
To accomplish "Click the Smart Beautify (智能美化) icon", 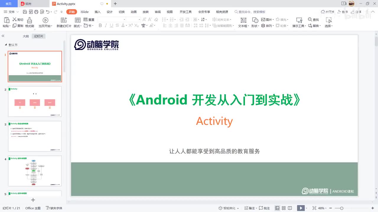I will 220,208.
